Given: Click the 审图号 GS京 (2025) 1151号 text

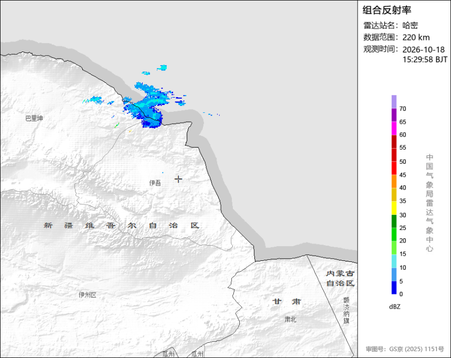Looking at the screenshot, I should coord(405,349).
